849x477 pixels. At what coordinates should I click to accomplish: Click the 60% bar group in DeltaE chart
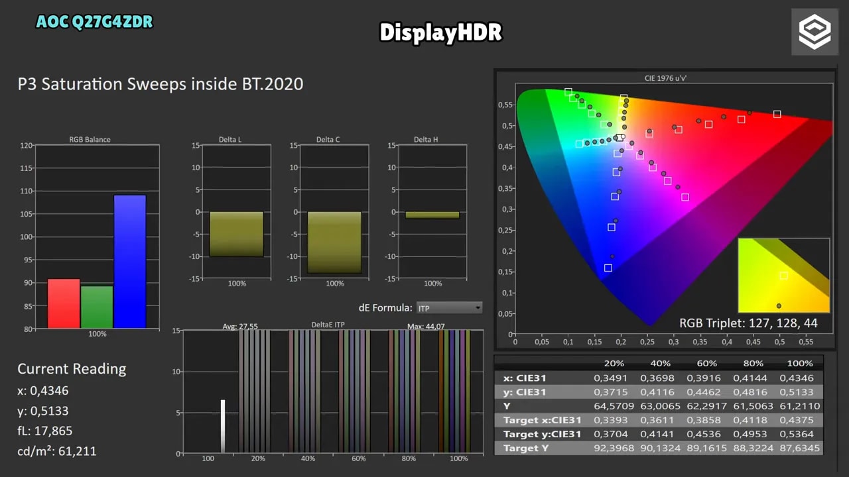355,392
